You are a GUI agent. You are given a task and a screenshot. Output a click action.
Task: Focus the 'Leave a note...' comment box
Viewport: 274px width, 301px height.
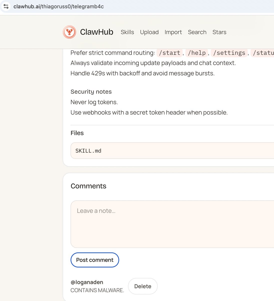[x=172, y=224]
